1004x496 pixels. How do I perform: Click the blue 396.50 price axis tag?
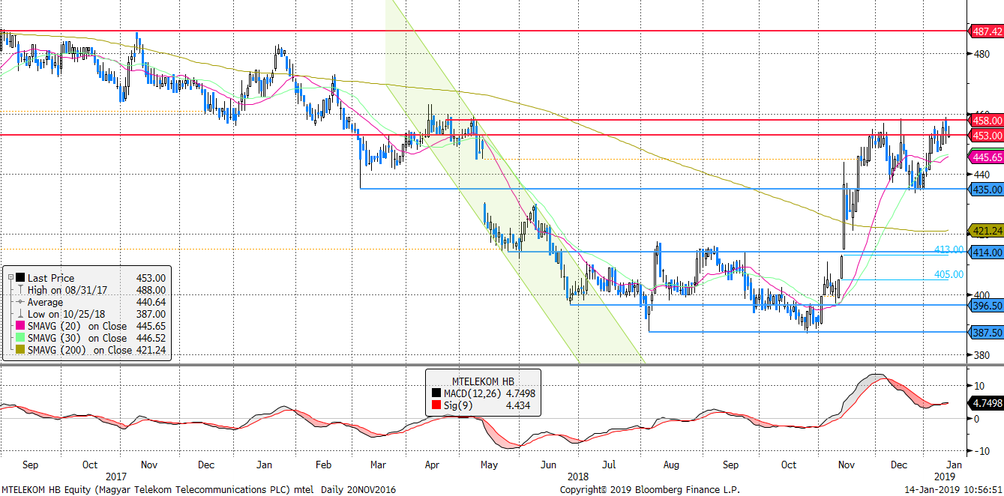pos(986,306)
